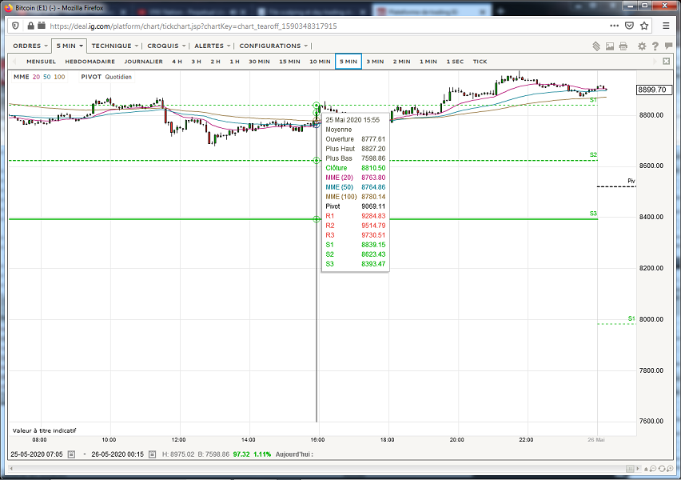Open the ORDRES dropdown menu
The image size is (681, 480).
tap(30, 46)
